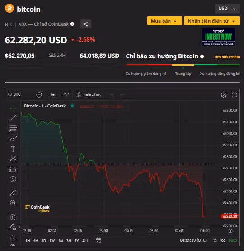Select the ALL time range

(85, 241)
